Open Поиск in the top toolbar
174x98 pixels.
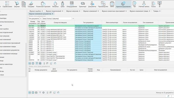[153, 4]
